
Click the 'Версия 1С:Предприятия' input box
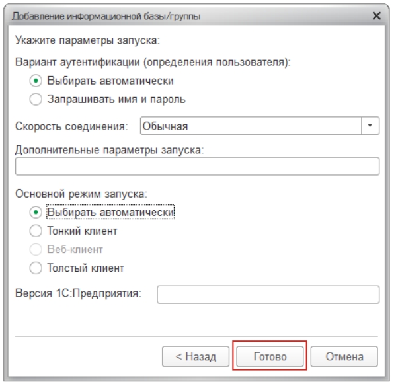268,294
